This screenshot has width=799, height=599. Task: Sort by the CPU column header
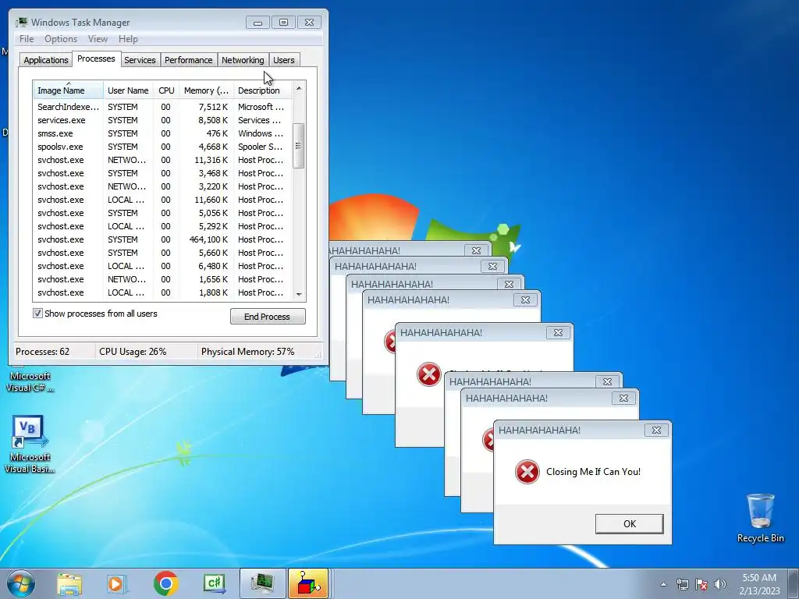(166, 90)
